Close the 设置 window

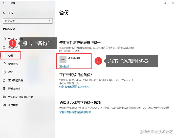point(173,3)
